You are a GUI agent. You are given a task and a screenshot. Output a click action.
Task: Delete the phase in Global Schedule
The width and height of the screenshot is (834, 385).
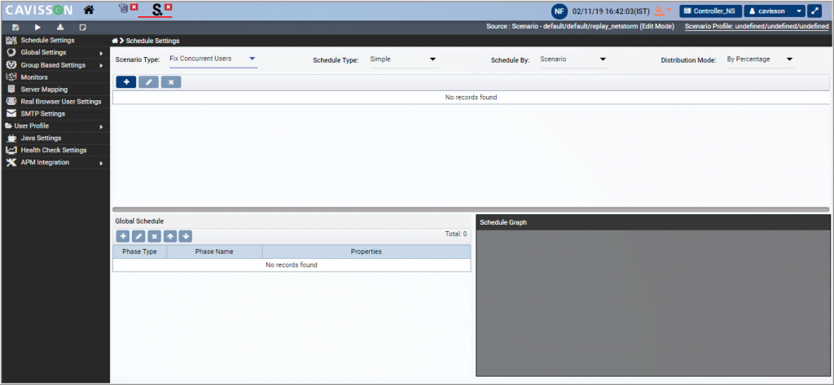(154, 236)
